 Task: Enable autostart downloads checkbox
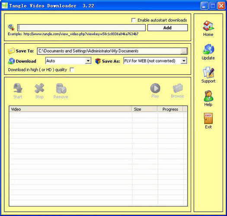click(x=133, y=20)
